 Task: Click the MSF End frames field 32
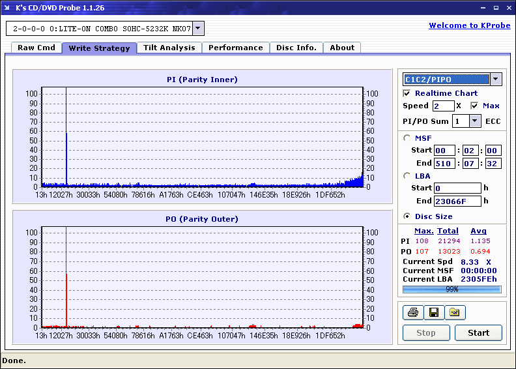coord(493,163)
